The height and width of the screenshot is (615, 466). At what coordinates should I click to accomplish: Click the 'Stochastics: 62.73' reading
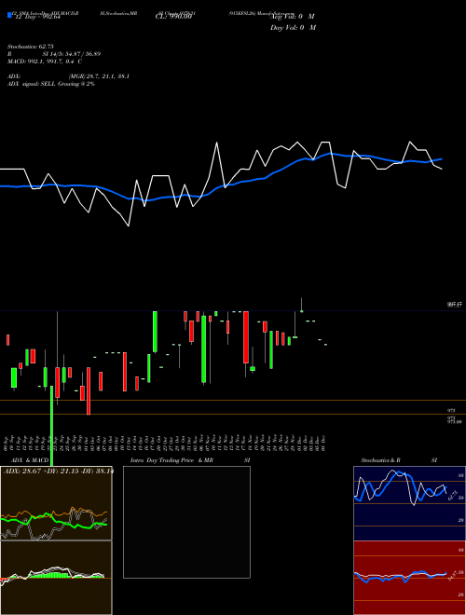tap(30, 47)
